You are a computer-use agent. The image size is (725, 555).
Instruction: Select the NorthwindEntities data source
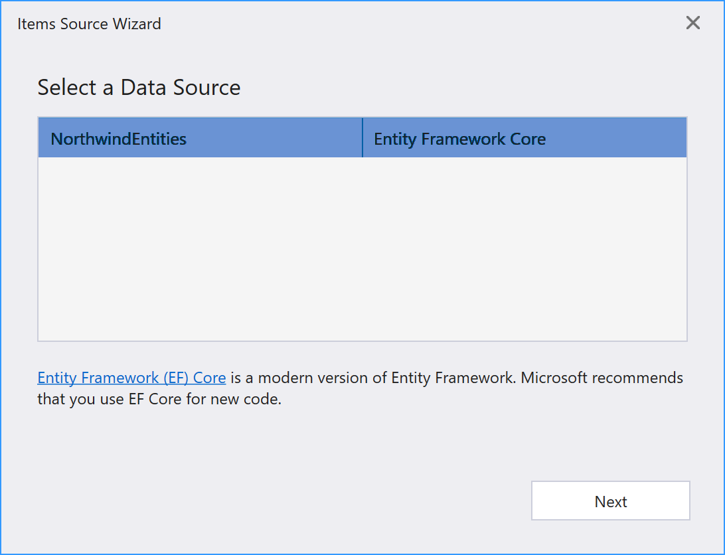pyautogui.click(x=119, y=139)
